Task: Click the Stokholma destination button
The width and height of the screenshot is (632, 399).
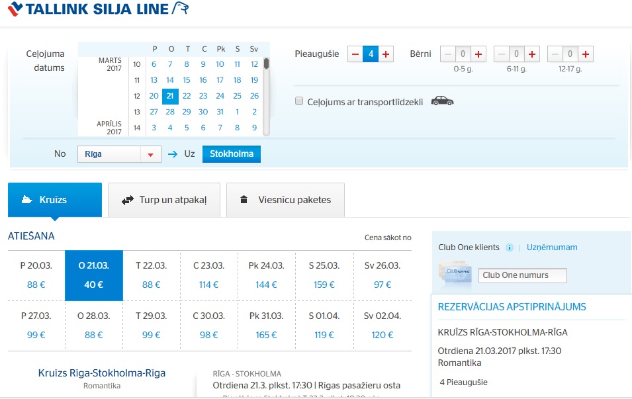Action: [x=232, y=154]
